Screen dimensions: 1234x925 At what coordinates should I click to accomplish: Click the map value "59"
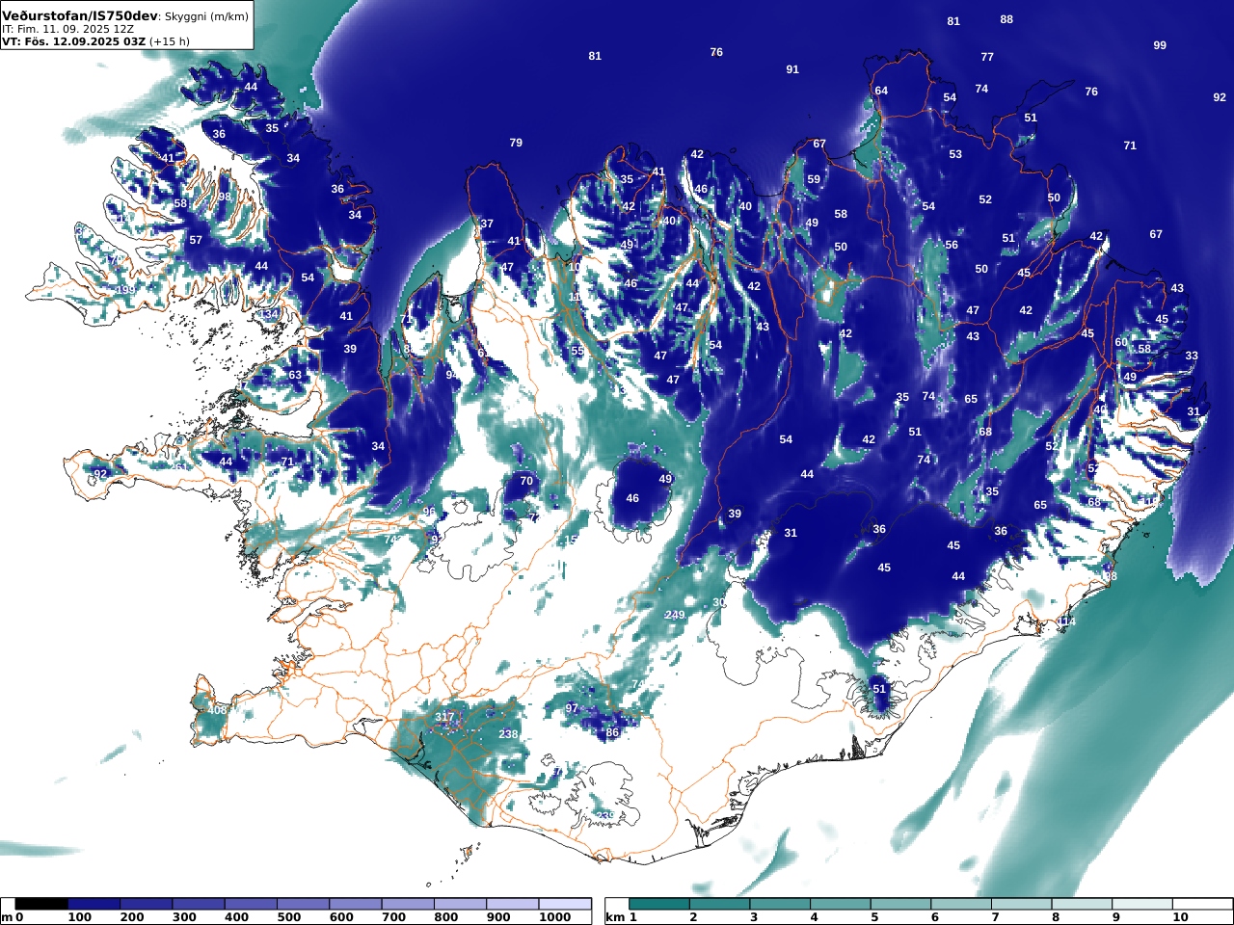click(x=814, y=179)
